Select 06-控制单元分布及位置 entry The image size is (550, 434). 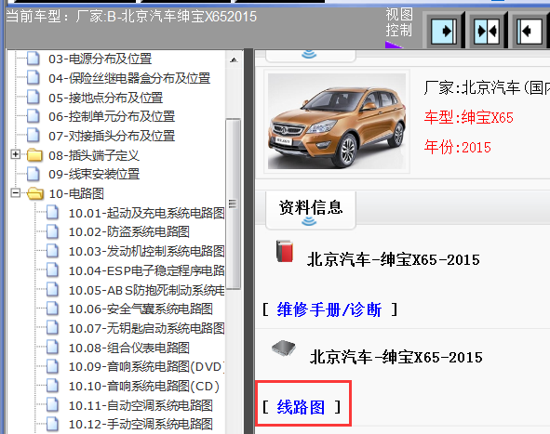112,116
